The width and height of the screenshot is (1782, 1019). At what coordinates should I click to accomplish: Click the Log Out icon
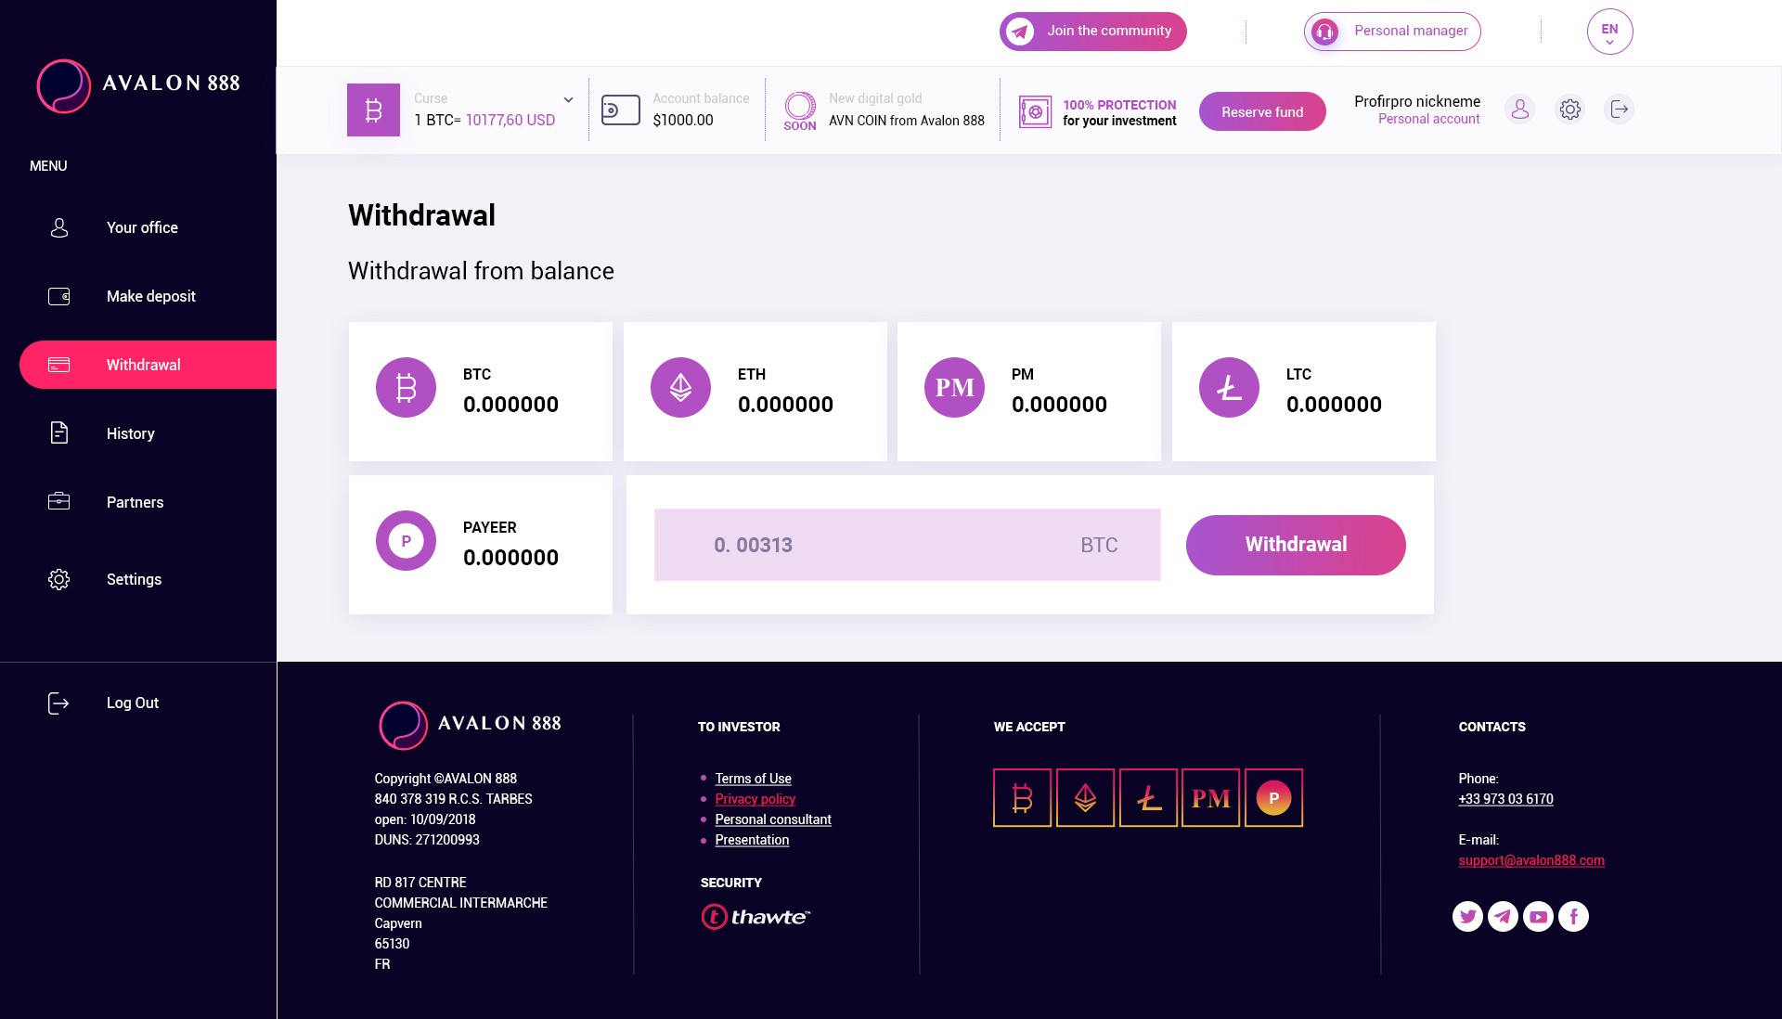coord(58,703)
